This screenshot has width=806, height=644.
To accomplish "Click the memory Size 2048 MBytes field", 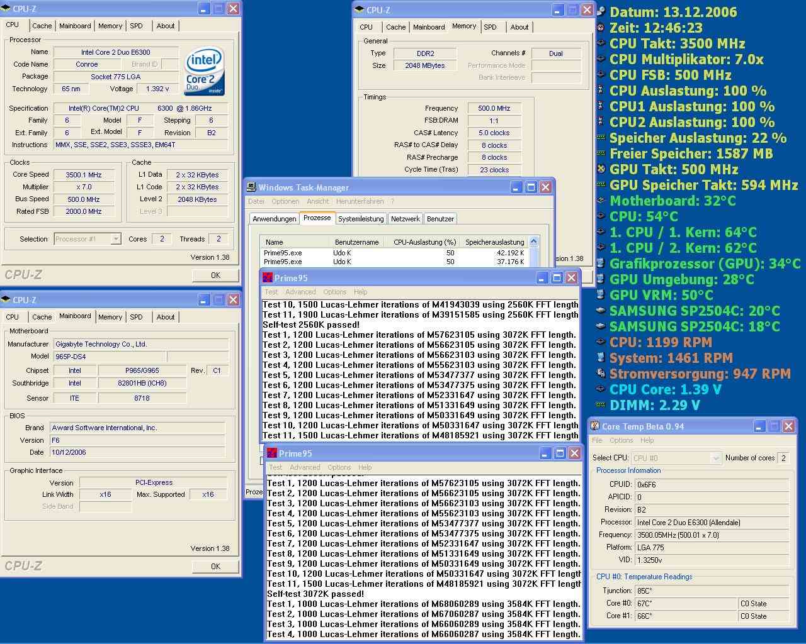I will 425,65.
